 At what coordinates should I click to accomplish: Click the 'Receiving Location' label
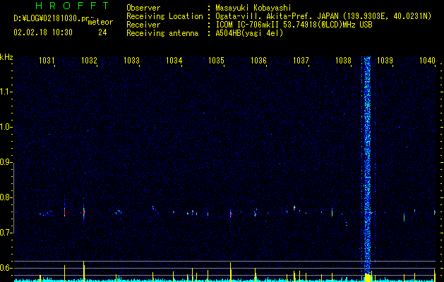164,16
